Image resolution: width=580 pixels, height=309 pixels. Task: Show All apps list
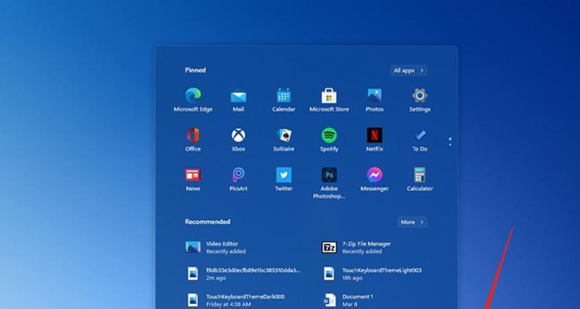pos(408,70)
